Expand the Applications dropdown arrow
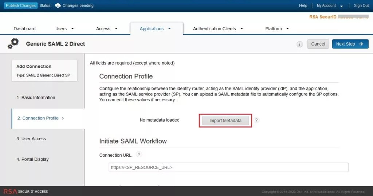 (x=169, y=28)
